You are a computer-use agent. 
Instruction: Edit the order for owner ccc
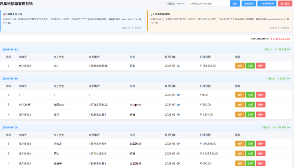pos(240,66)
